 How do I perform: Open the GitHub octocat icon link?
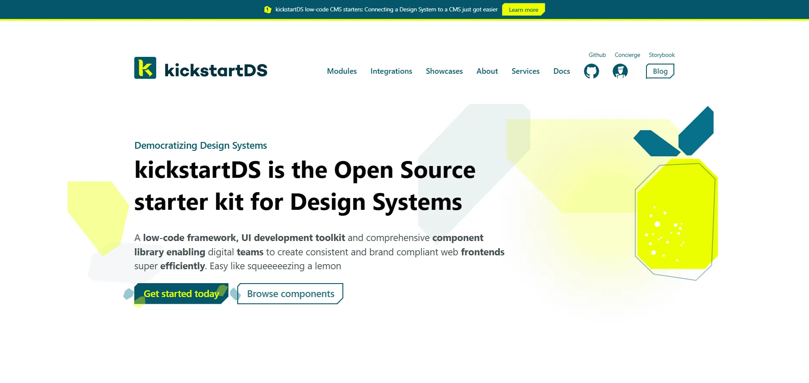(x=591, y=71)
